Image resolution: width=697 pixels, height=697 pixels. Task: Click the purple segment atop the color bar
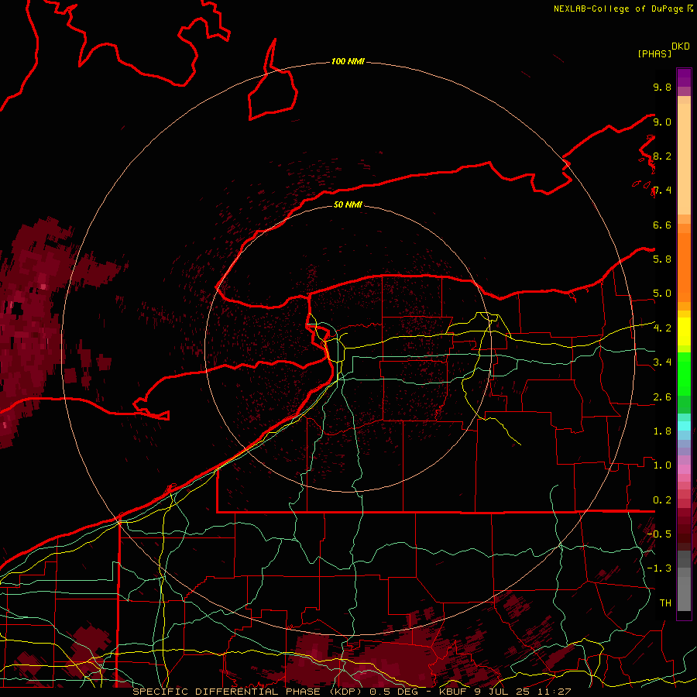click(x=684, y=77)
